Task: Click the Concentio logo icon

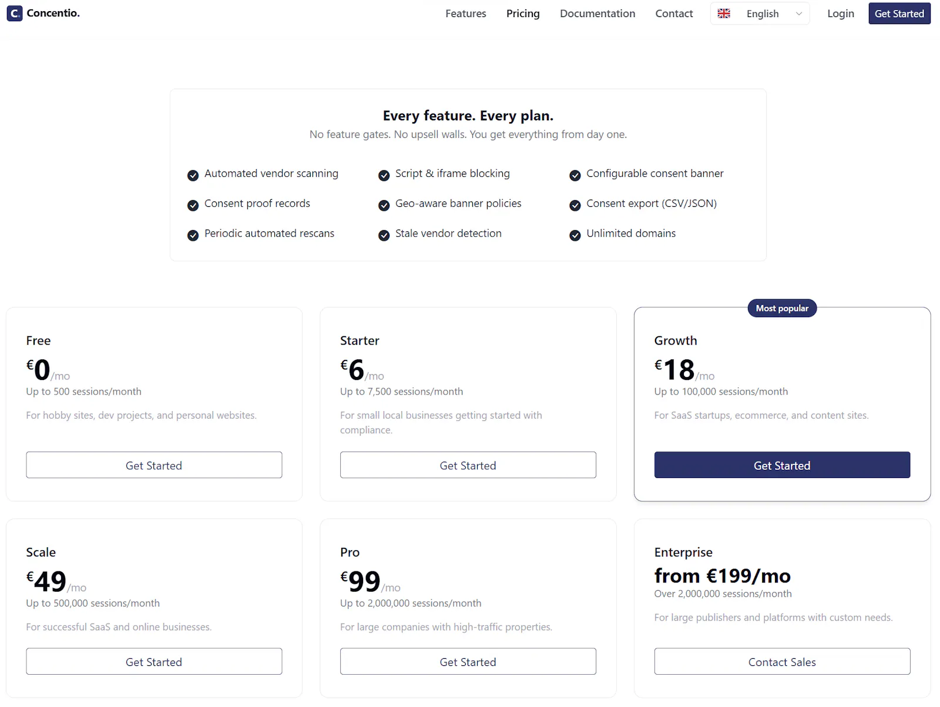Action: pyautogui.click(x=15, y=14)
